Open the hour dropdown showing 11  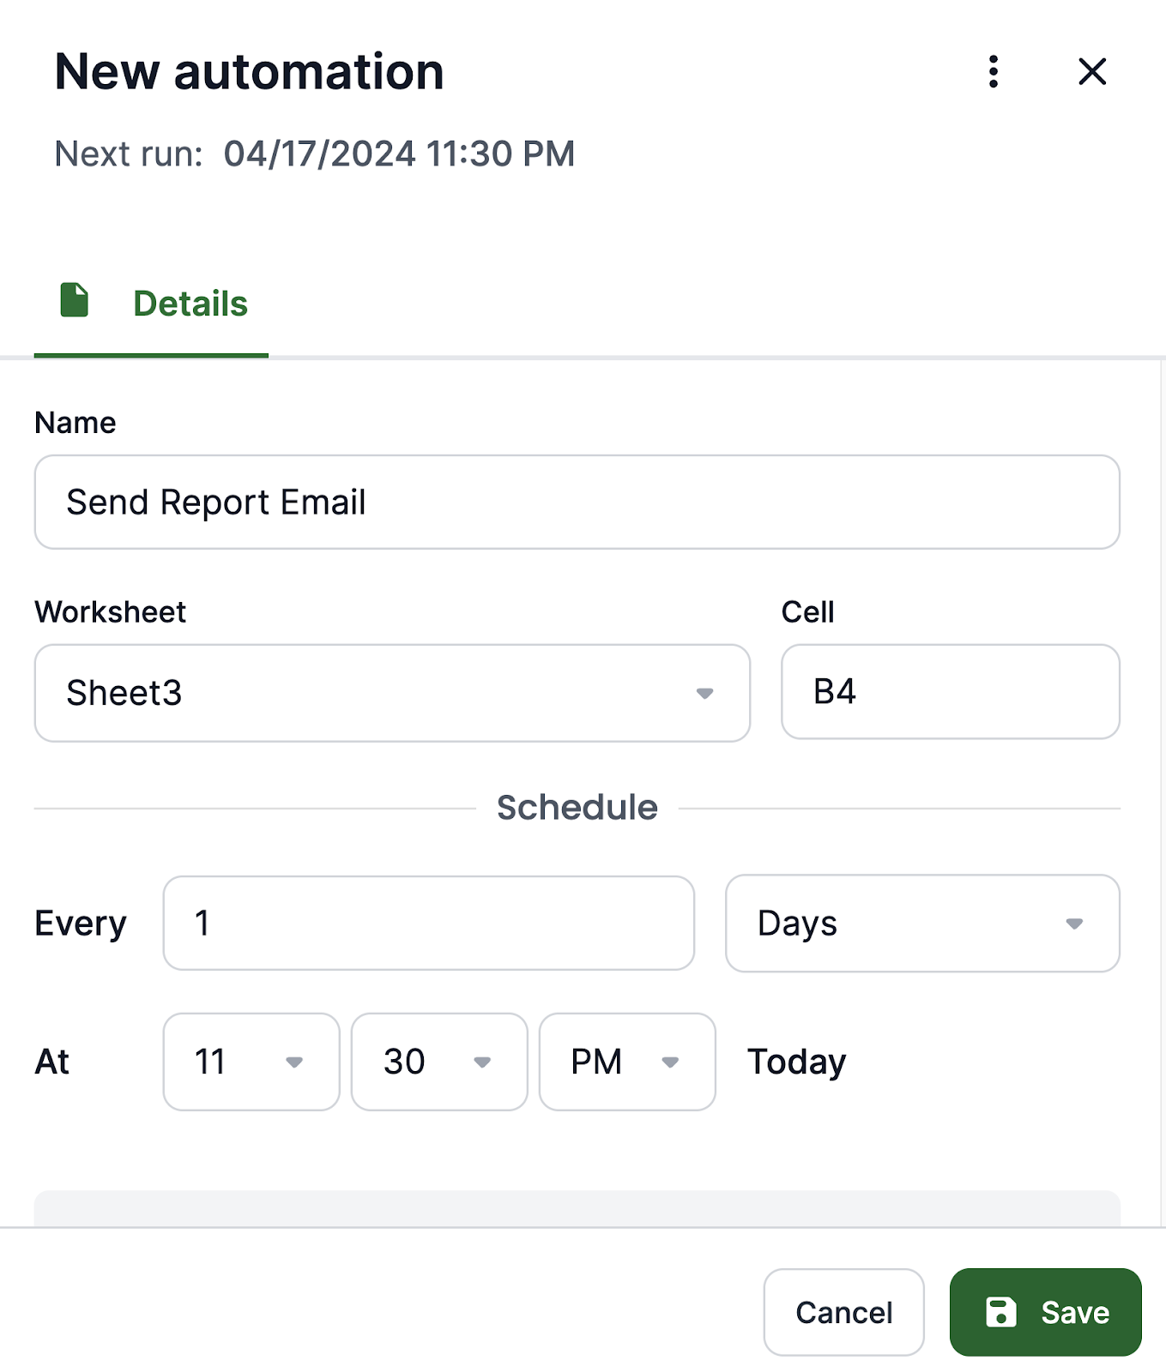click(251, 1062)
